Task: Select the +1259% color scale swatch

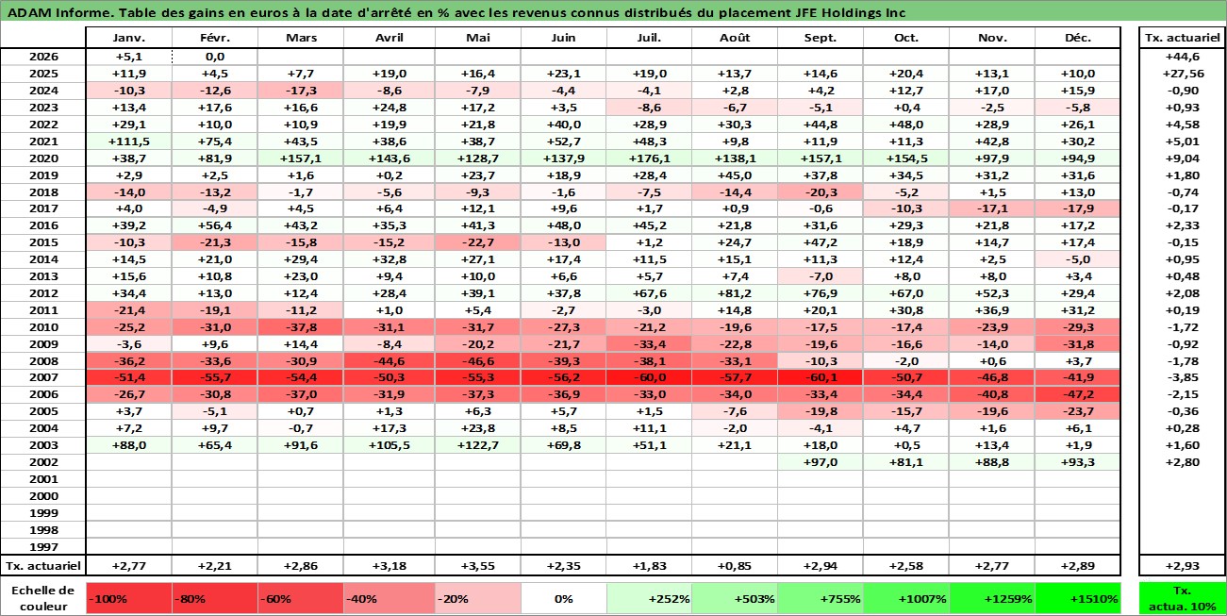Action: 992,598
